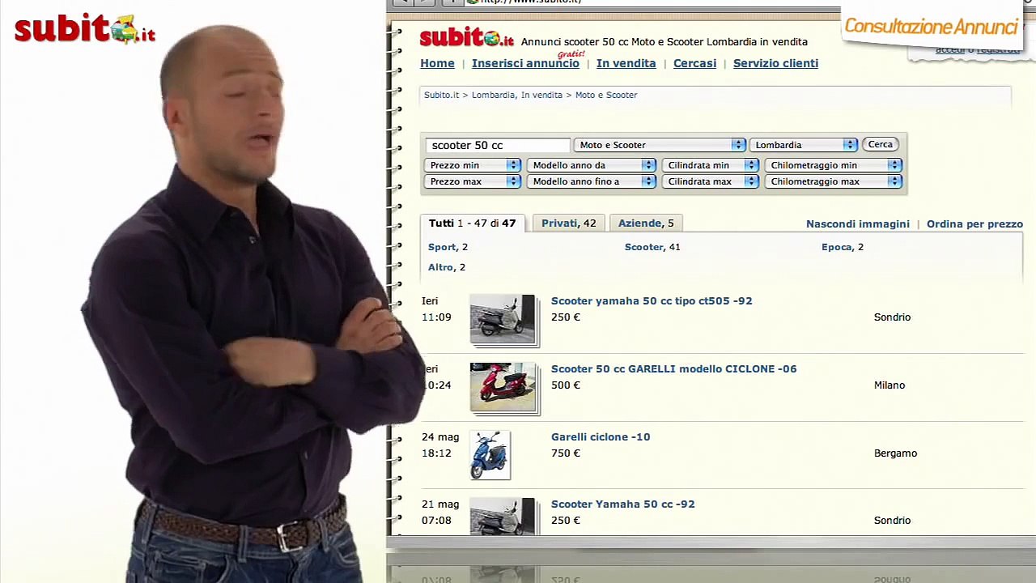1036x583 pixels.
Task: Open the Scooter Yamaha 50 cc -92 thumbnail
Action: pyautogui.click(x=503, y=517)
